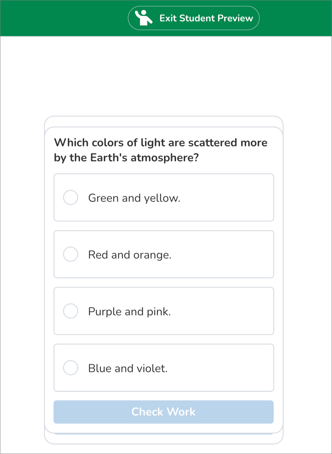The image size is (332, 454).
Task: Select the "Green and yellow." answer radio button
Action: [70, 198]
